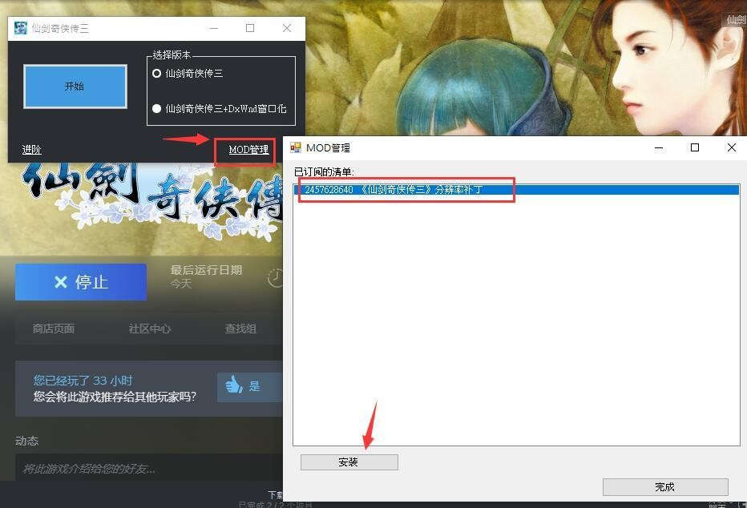The width and height of the screenshot is (747, 508).
Task: Open the 社区中心 tab in Steam
Action: [x=150, y=329]
